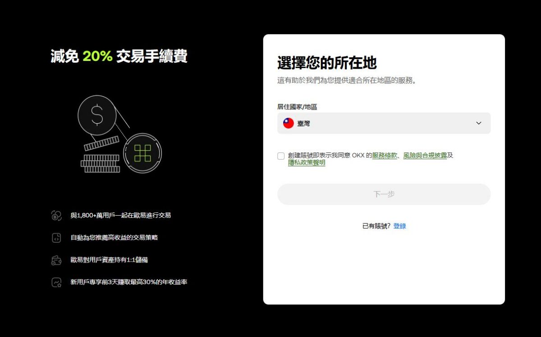The width and height of the screenshot is (541, 337).
Task: Click the 登錄 login link
Action: (399, 226)
